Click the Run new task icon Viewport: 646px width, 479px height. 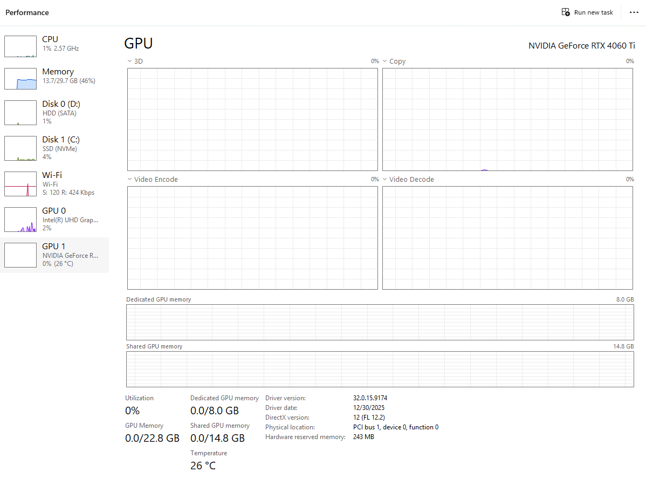click(566, 11)
